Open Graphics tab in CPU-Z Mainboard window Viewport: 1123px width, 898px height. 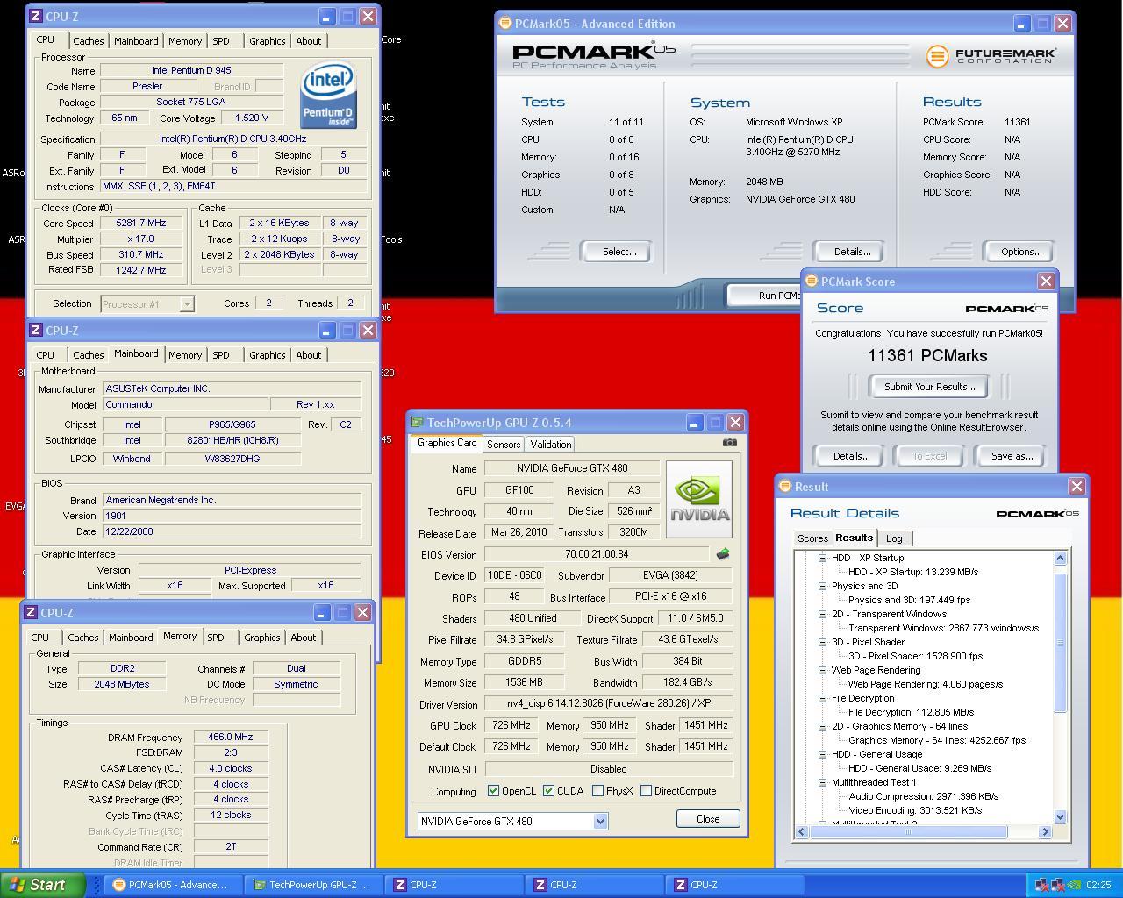[267, 355]
